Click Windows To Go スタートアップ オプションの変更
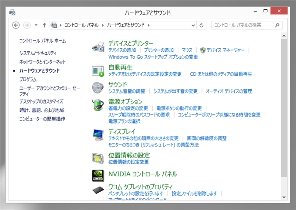This screenshot has height=210, width=296. [153, 57]
